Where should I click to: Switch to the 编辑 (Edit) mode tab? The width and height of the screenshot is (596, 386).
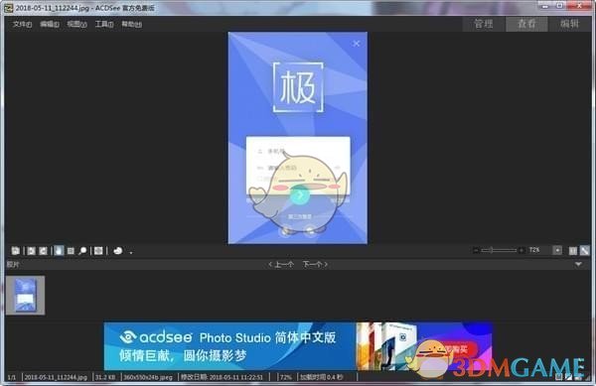[x=569, y=24]
